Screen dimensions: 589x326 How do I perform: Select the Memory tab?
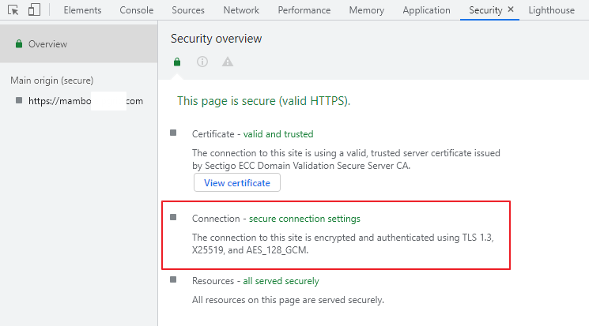click(366, 10)
